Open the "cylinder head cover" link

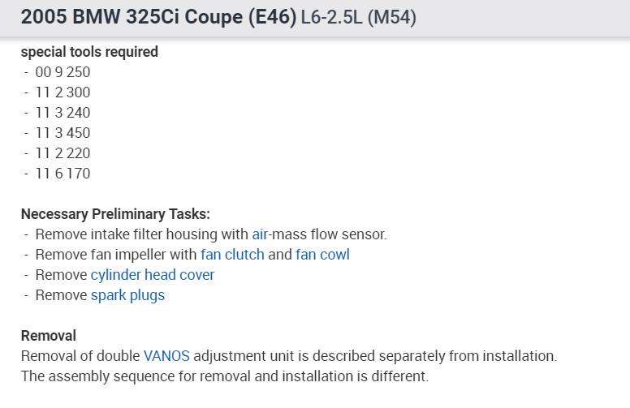[x=153, y=275]
